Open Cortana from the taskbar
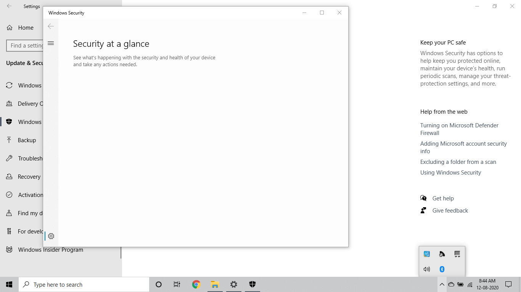 click(159, 284)
